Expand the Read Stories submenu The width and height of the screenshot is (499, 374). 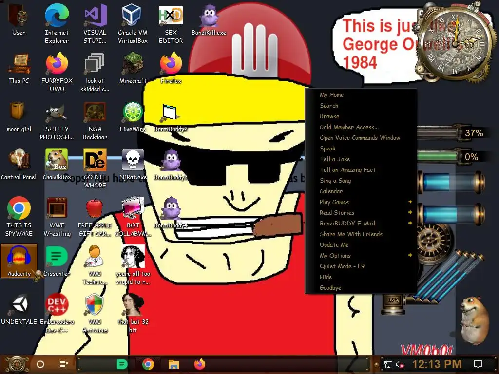click(361, 213)
